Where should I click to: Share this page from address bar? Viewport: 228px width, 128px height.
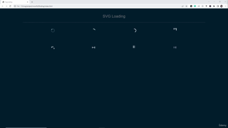click(183, 6)
